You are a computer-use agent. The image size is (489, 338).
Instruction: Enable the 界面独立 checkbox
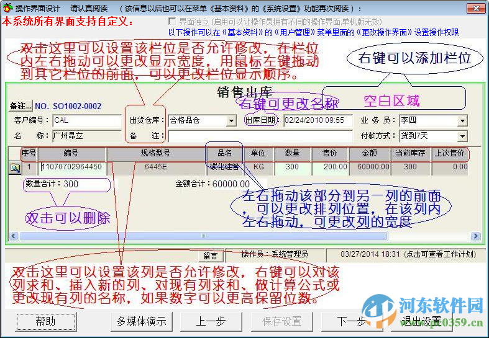coord(172,22)
